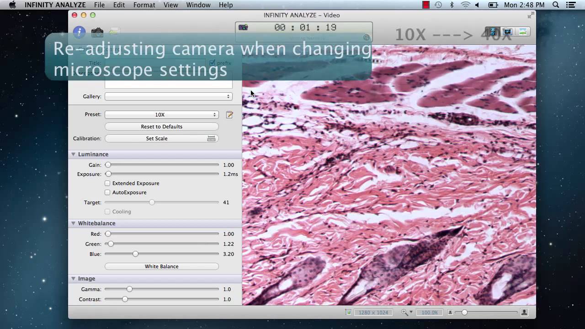
Task: Switch to video filmstrip view mode
Action: [x=492, y=32]
